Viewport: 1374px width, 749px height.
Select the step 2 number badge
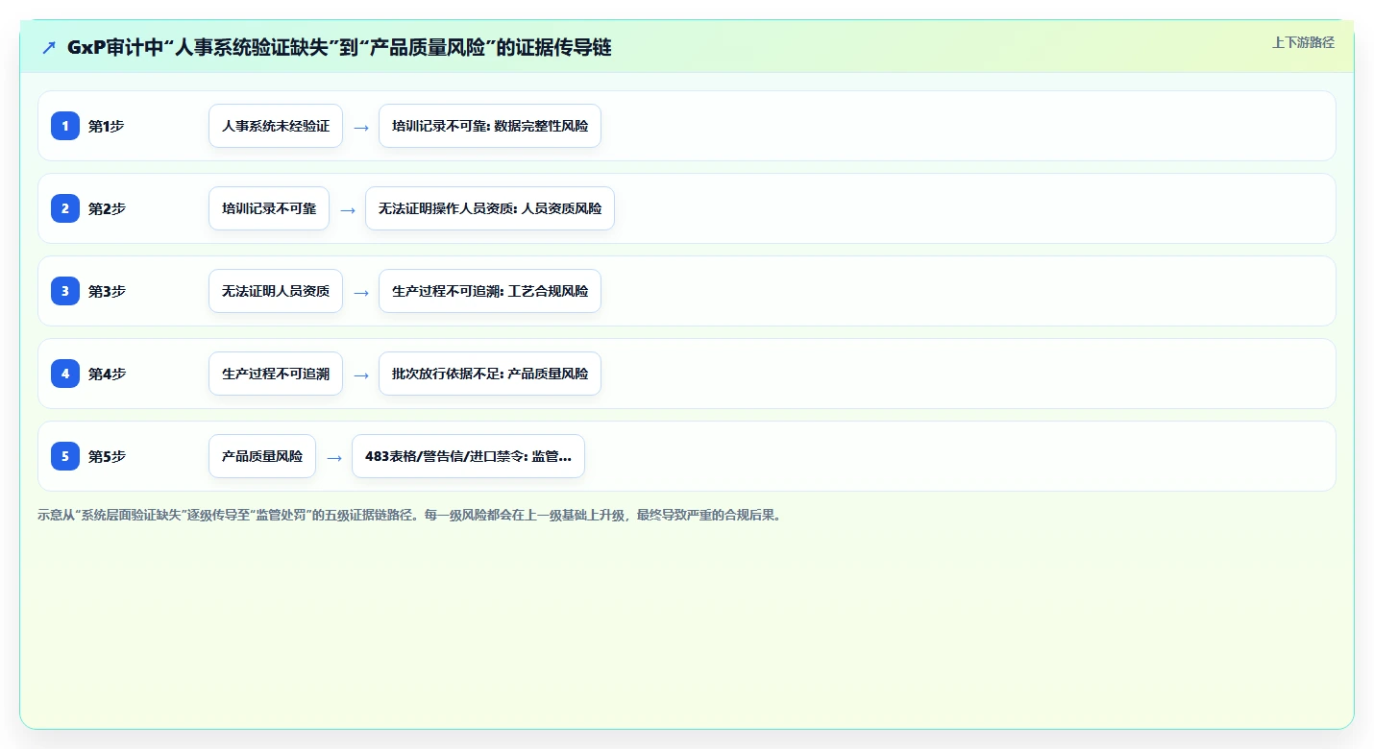pos(65,208)
